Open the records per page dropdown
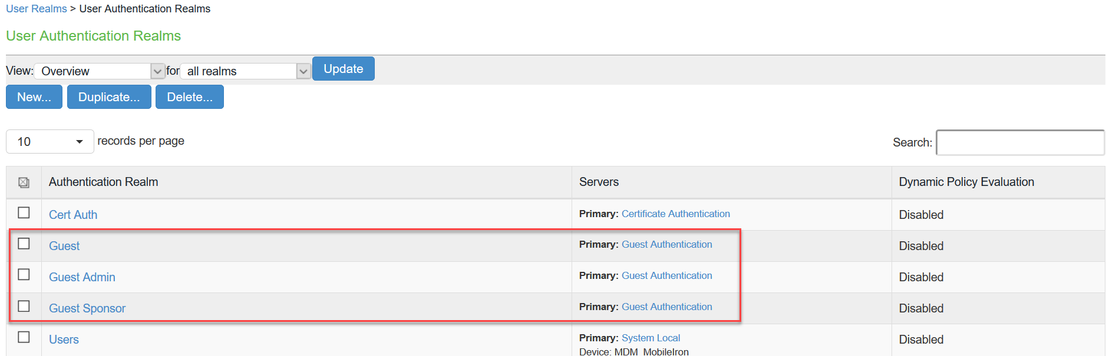Image resolution: width=1106 pixels, height=356 pixels. pos(49,142)
